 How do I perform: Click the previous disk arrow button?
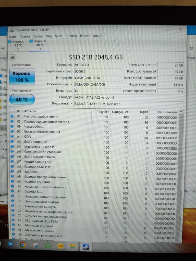click(x=13, y=57)
